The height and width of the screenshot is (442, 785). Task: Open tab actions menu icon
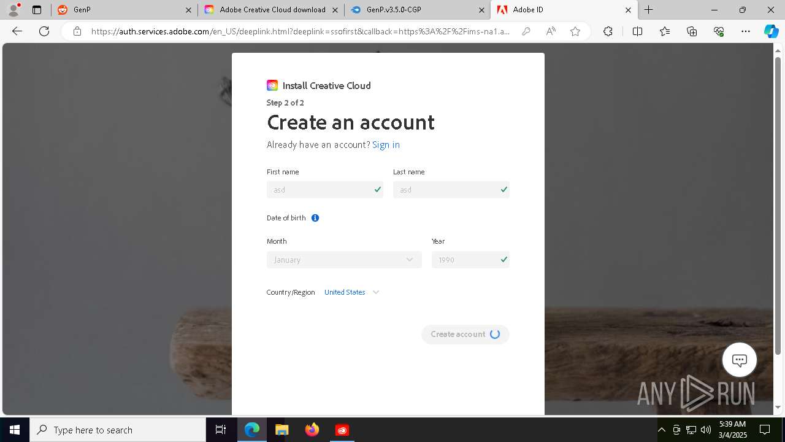(x=37, y=10)
